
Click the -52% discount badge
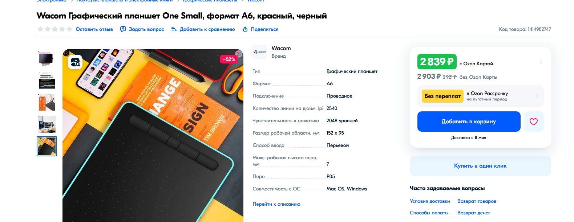(x=229, y=59)
